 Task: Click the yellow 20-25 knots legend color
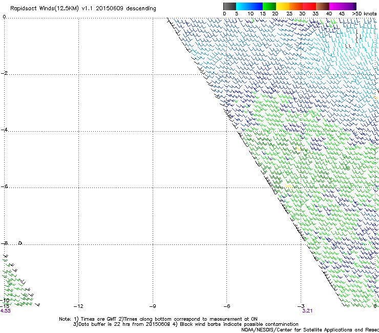coord(283,6)
